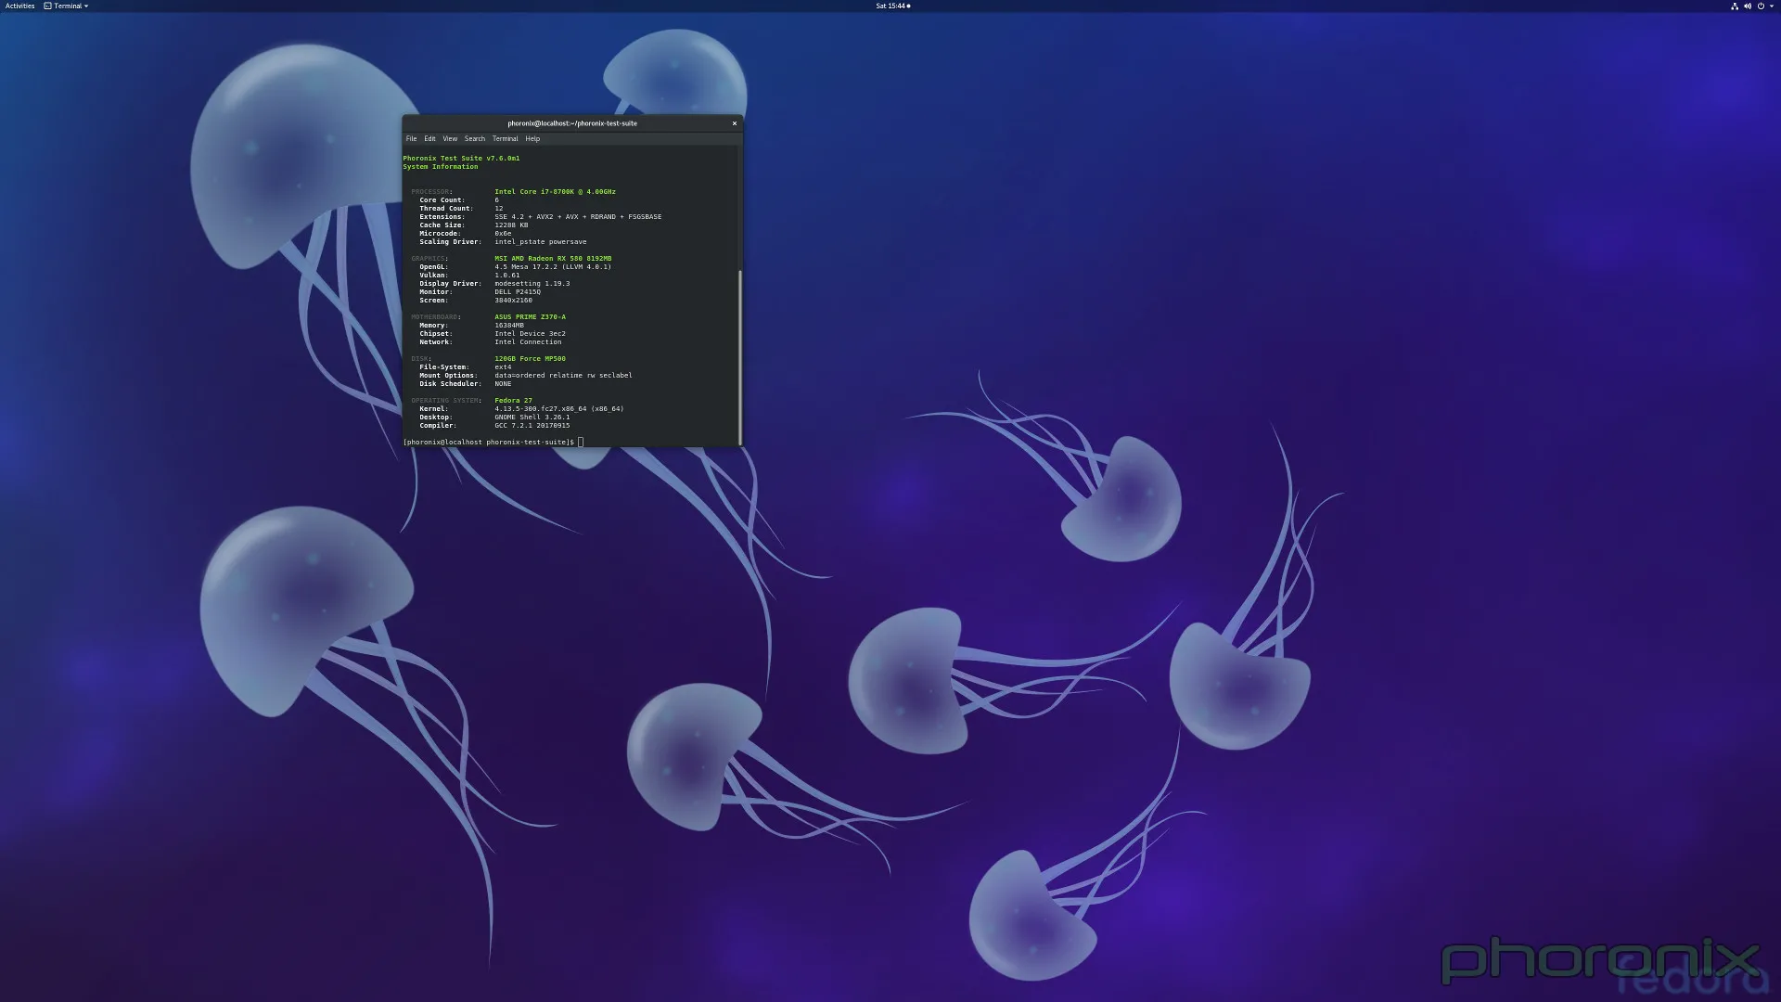Click the '12288 KB' cache size value
Viewport: 1781px width, 1002px height.
[511, 225]
